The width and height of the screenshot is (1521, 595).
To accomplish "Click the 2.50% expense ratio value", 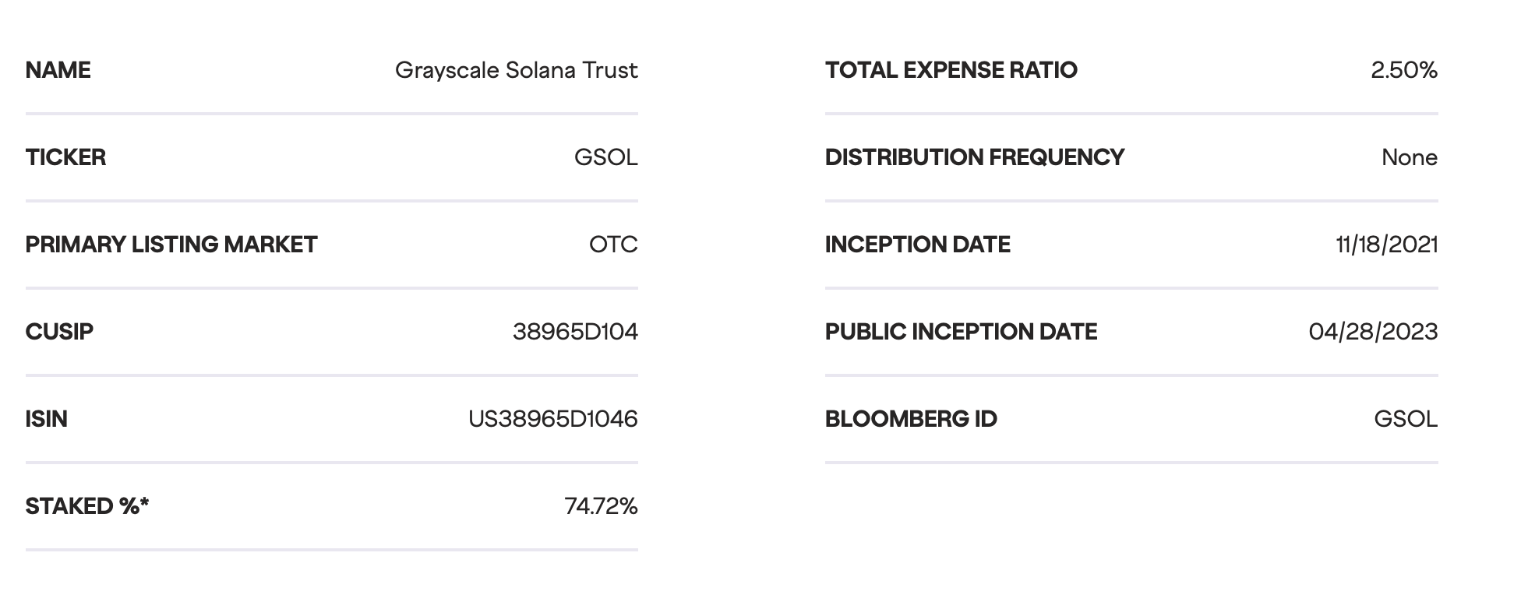I will tap(1403, 70).
